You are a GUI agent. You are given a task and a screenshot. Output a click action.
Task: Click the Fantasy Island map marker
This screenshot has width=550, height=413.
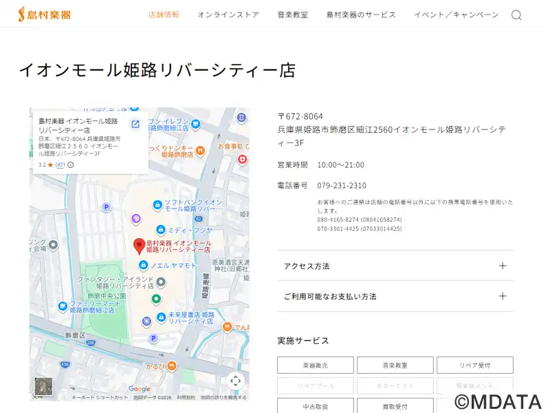point(161,282)
